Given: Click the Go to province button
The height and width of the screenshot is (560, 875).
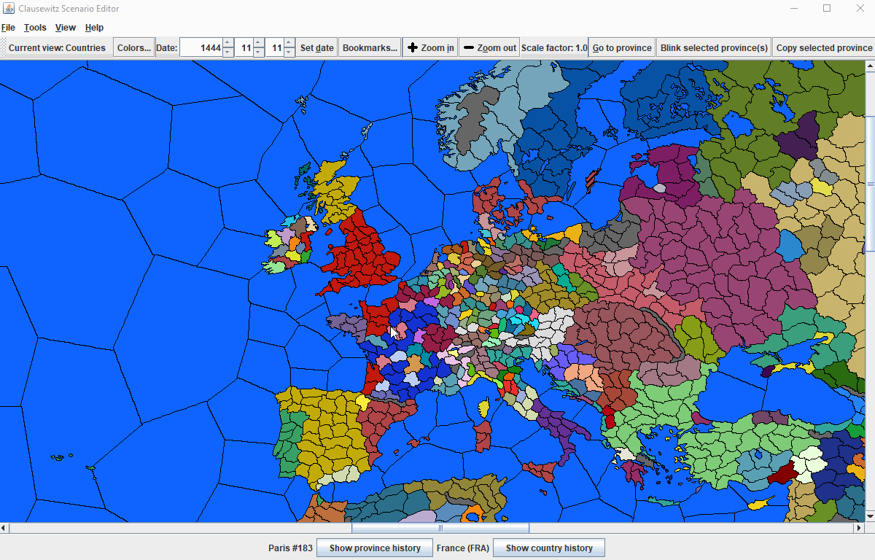Looking at the screenshot, I should [x=622, y=48].
